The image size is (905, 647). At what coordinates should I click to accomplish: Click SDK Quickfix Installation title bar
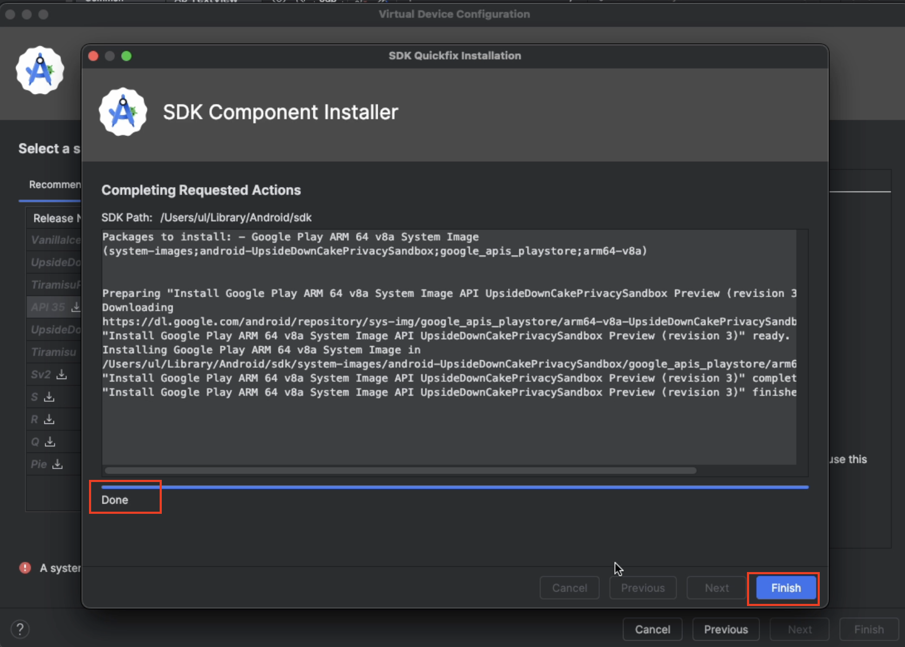(455, 56)
